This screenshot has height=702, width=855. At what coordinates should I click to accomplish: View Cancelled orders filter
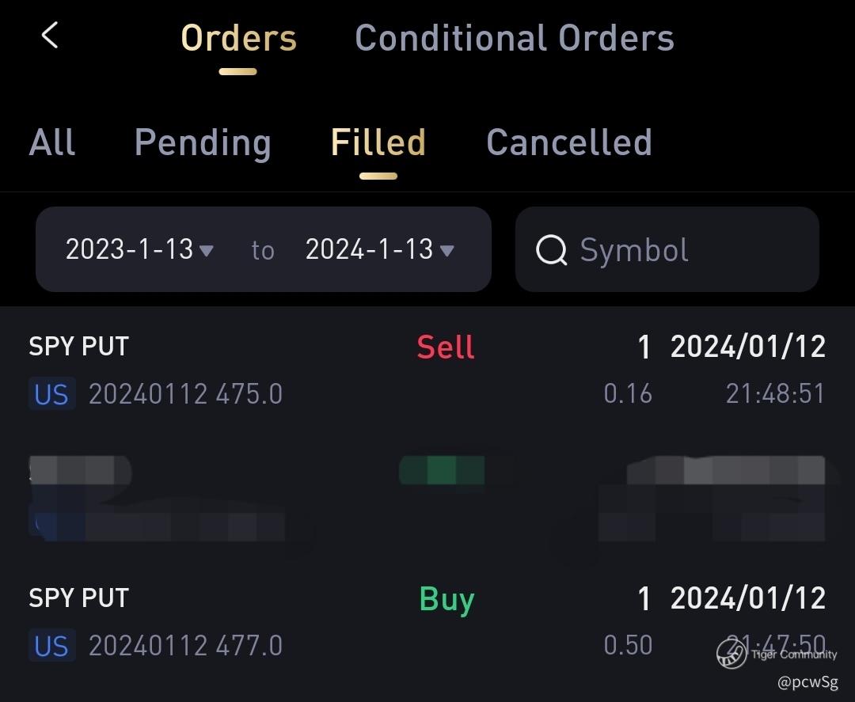click(x=568, y=142)
